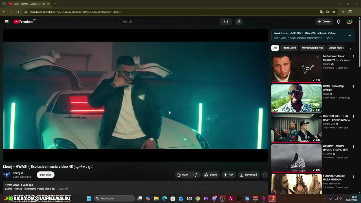Go to YouTube Premium home logo

pyautogui.click(x=23, y=22)
